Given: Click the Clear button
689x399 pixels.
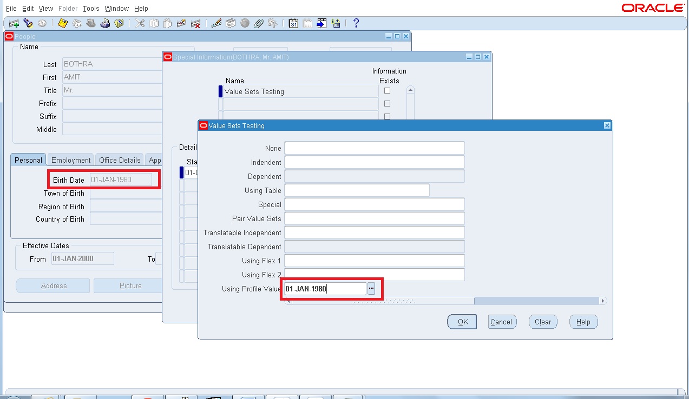Looking at the screenshot, I should point(542,321).
